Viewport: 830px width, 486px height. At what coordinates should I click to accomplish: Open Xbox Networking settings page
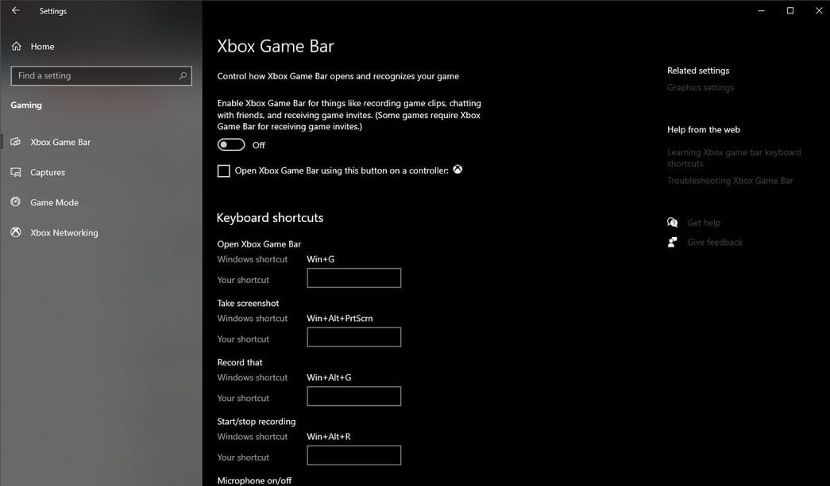[64, 232]
